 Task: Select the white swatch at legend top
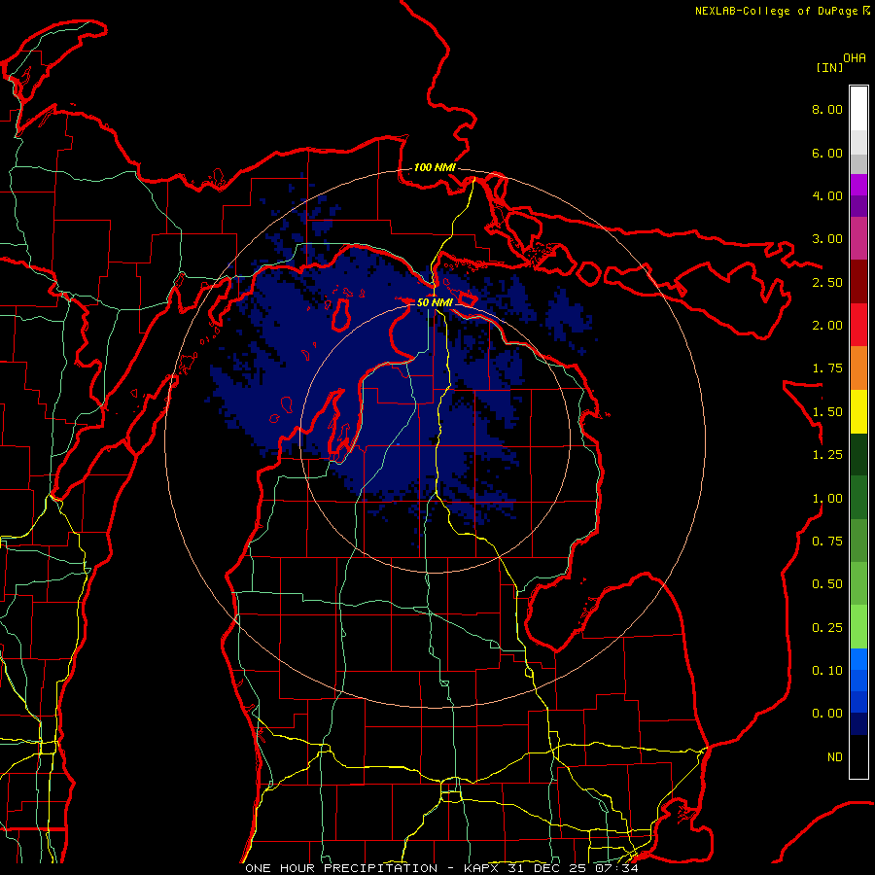point(858,109)
